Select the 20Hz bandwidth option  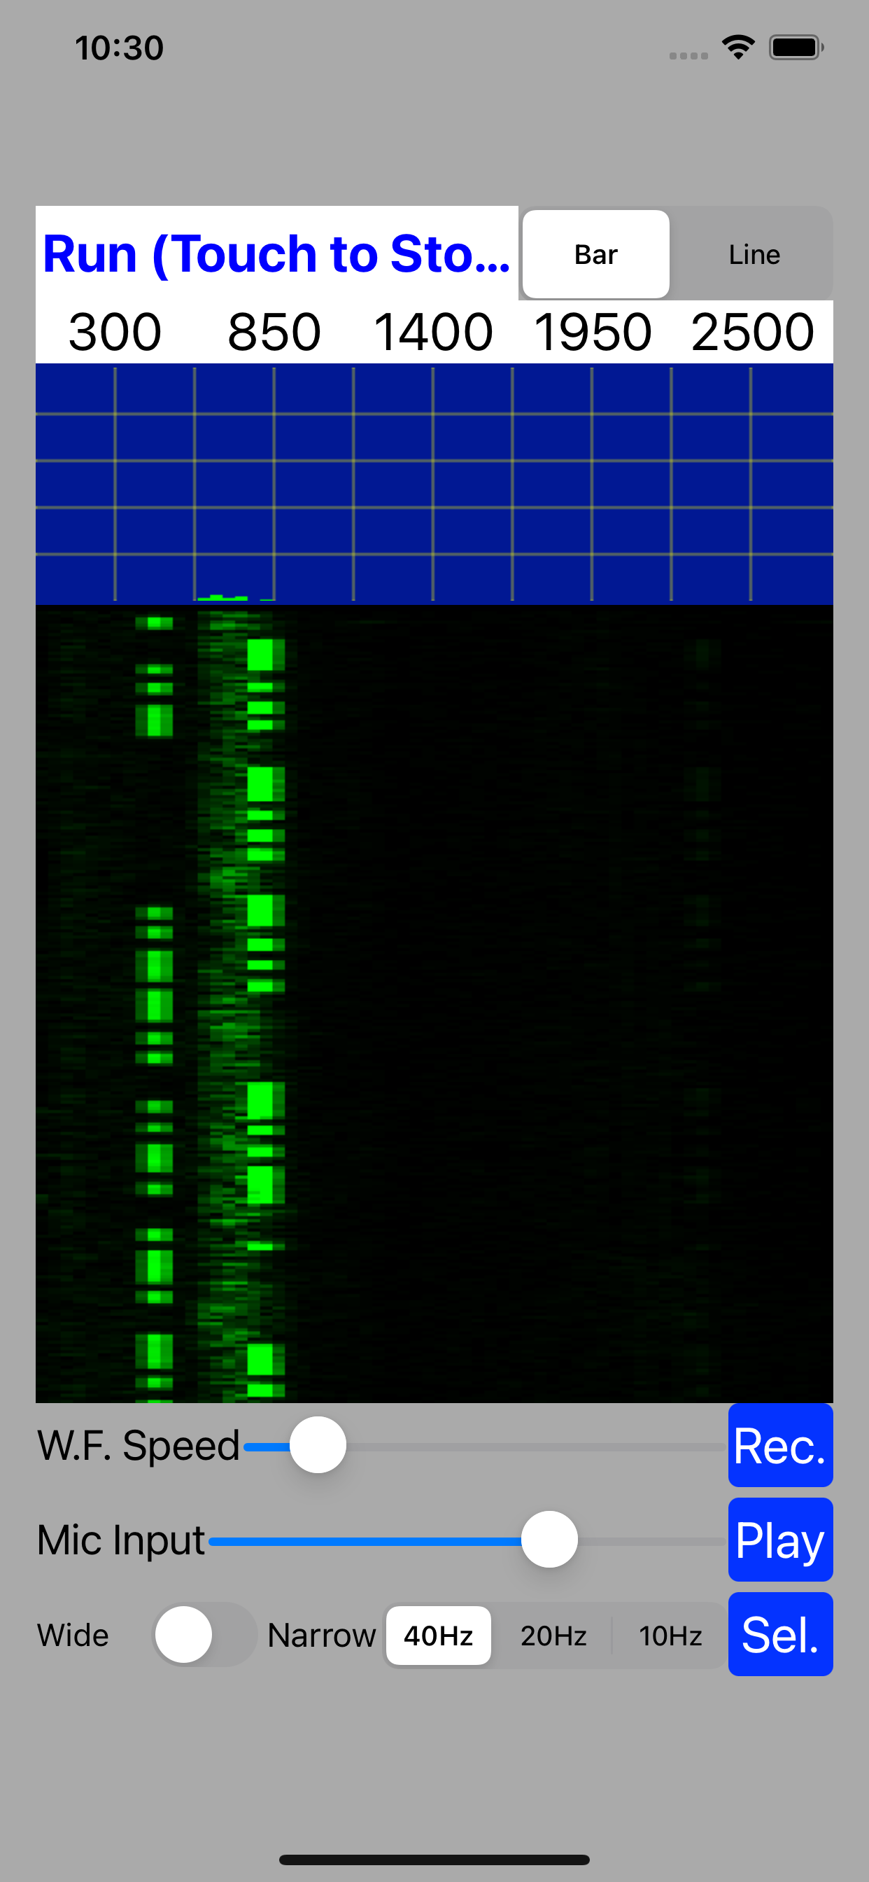point(553,1635)
